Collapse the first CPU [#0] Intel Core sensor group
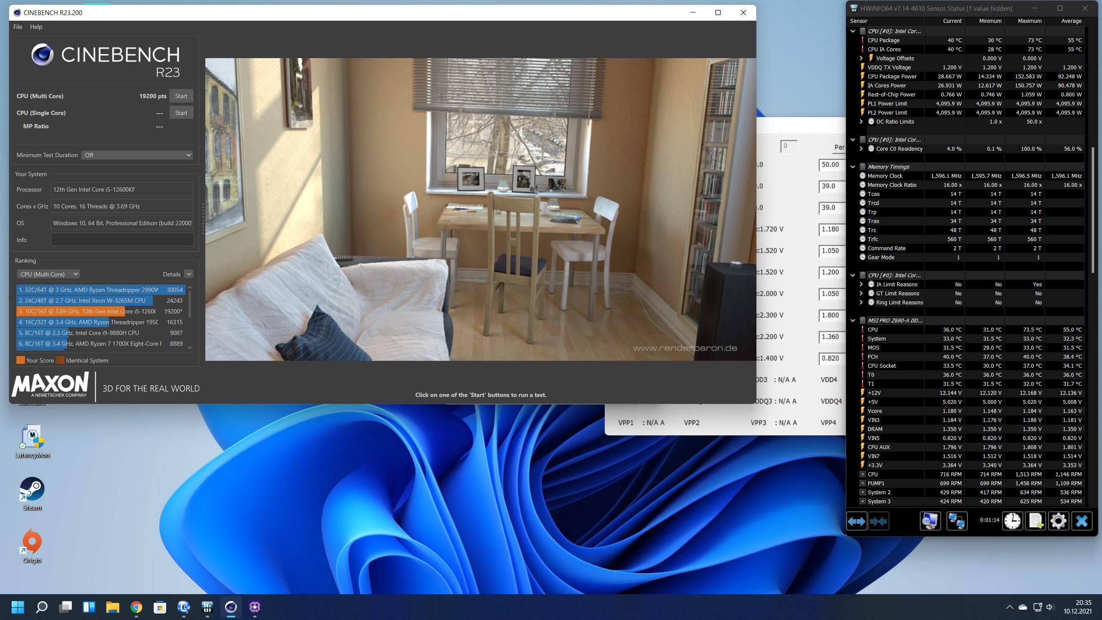This screenshot has height=620, width=1102. 853,31
